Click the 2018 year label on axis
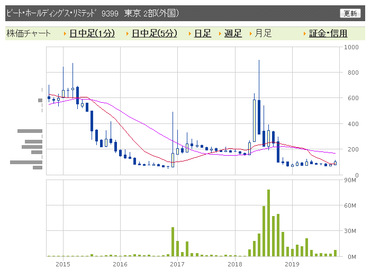 click(235, 264)
